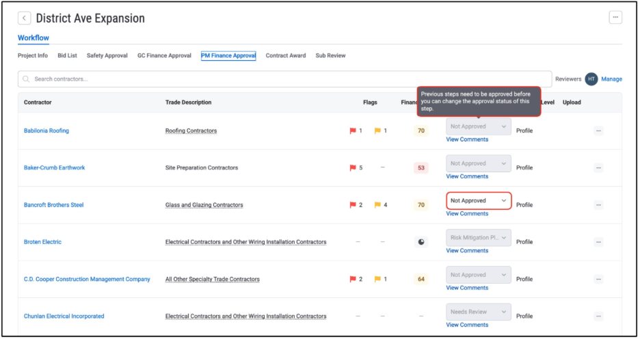Open approval dropdown for C.D. Cooper Construction
This screenshot has width=640, height=339.
(x=479, y=275)
